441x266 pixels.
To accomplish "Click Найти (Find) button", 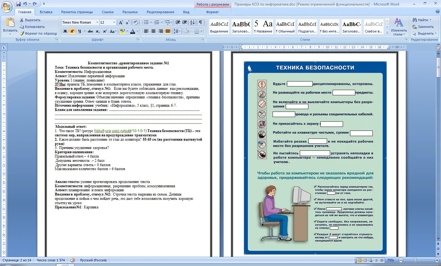I will (422, 20).
